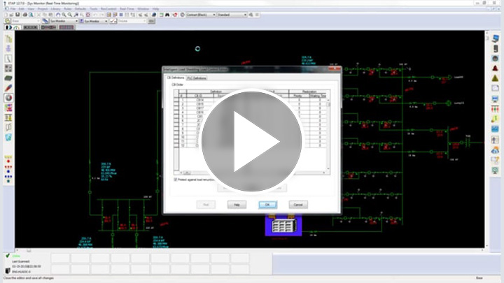
Task: Click the blue chart icon in right sidebar
Action: point(495,129)
